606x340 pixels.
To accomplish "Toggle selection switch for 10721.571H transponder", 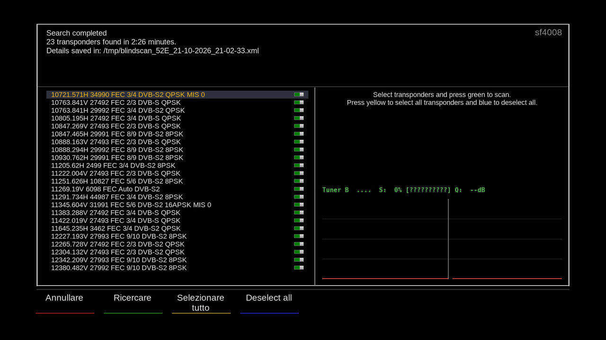I will pos(299,94).
